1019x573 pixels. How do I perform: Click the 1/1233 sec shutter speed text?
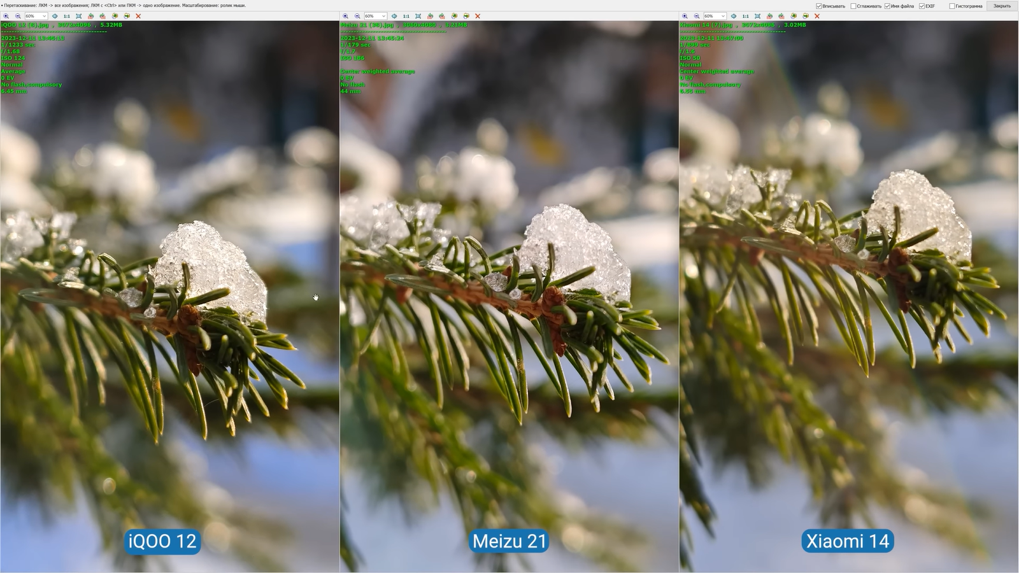[x=18, y=45]
